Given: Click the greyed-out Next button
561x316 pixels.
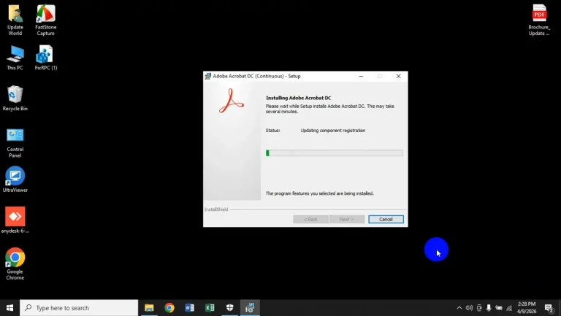Looking at the screenshot, I should click(347, 219).
